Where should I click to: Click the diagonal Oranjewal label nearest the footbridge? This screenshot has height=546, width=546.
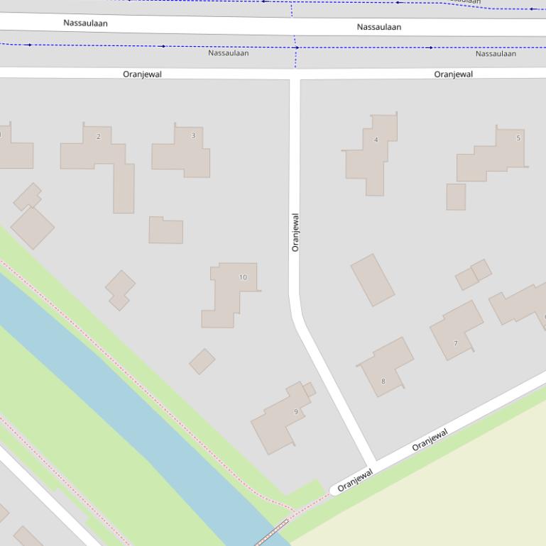click(355, 481)
